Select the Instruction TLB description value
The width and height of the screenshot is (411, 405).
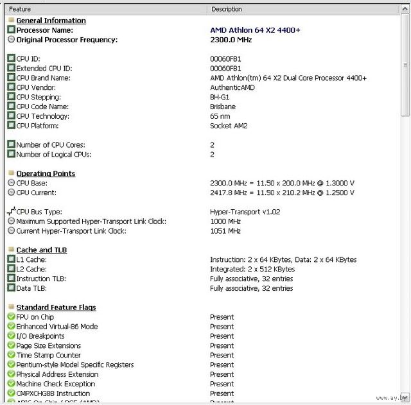[x=251, y=279]
